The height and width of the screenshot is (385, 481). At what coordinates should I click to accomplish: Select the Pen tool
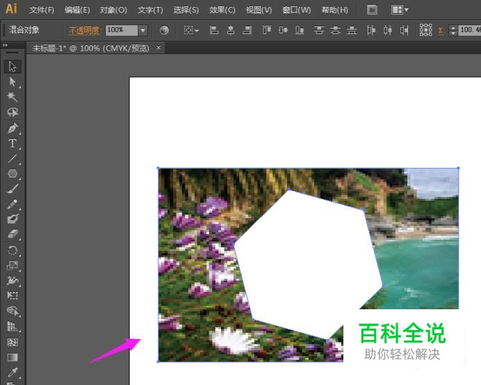(13, 129)
